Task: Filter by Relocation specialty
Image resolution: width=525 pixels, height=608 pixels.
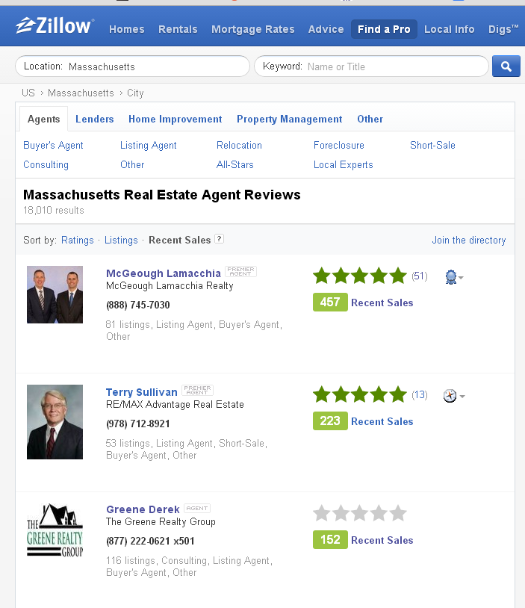Action: (x=239, y=146)
